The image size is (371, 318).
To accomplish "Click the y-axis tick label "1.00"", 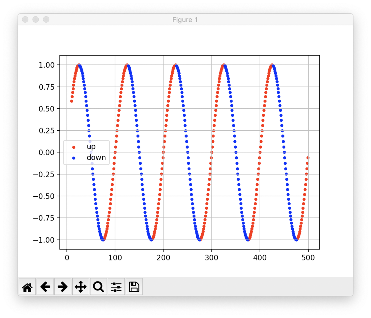I will (x=47, y=65).
